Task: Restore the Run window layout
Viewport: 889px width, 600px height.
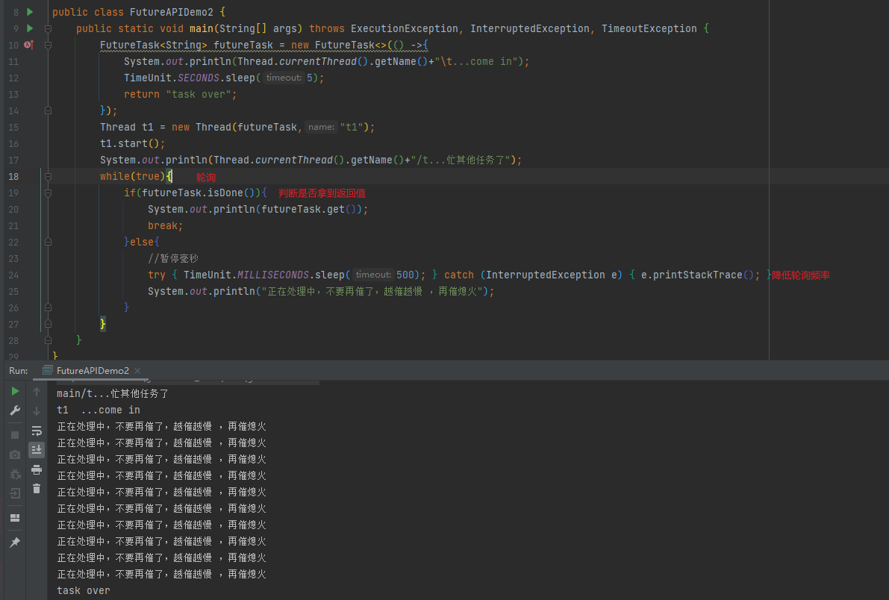Action: tap(15, 517)
